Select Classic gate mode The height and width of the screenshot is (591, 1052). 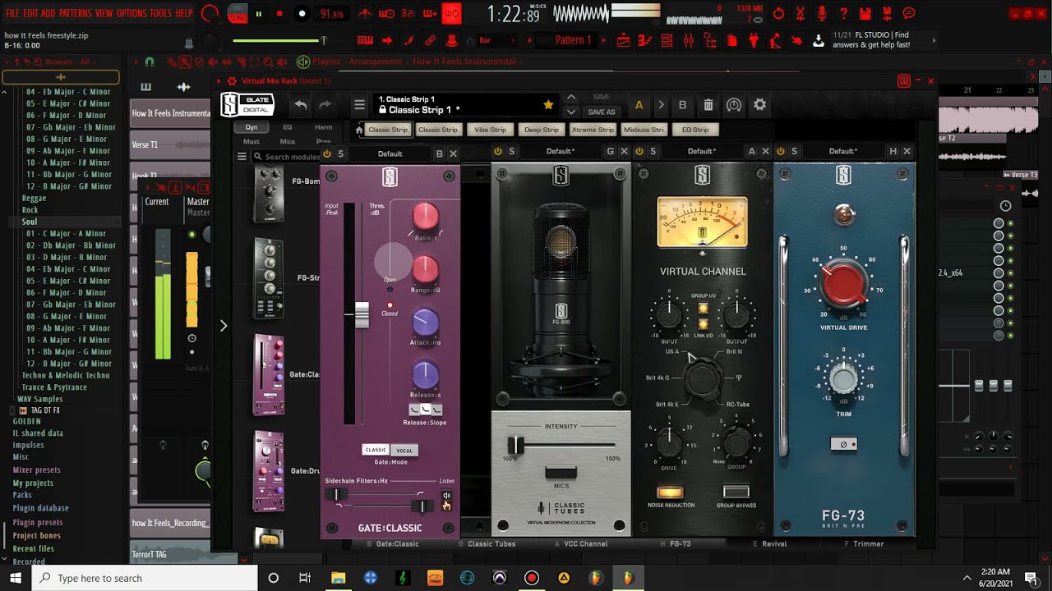tap(376, 450)
